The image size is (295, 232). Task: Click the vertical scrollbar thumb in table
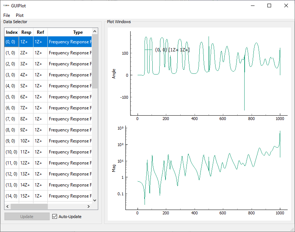click(95, 61)
